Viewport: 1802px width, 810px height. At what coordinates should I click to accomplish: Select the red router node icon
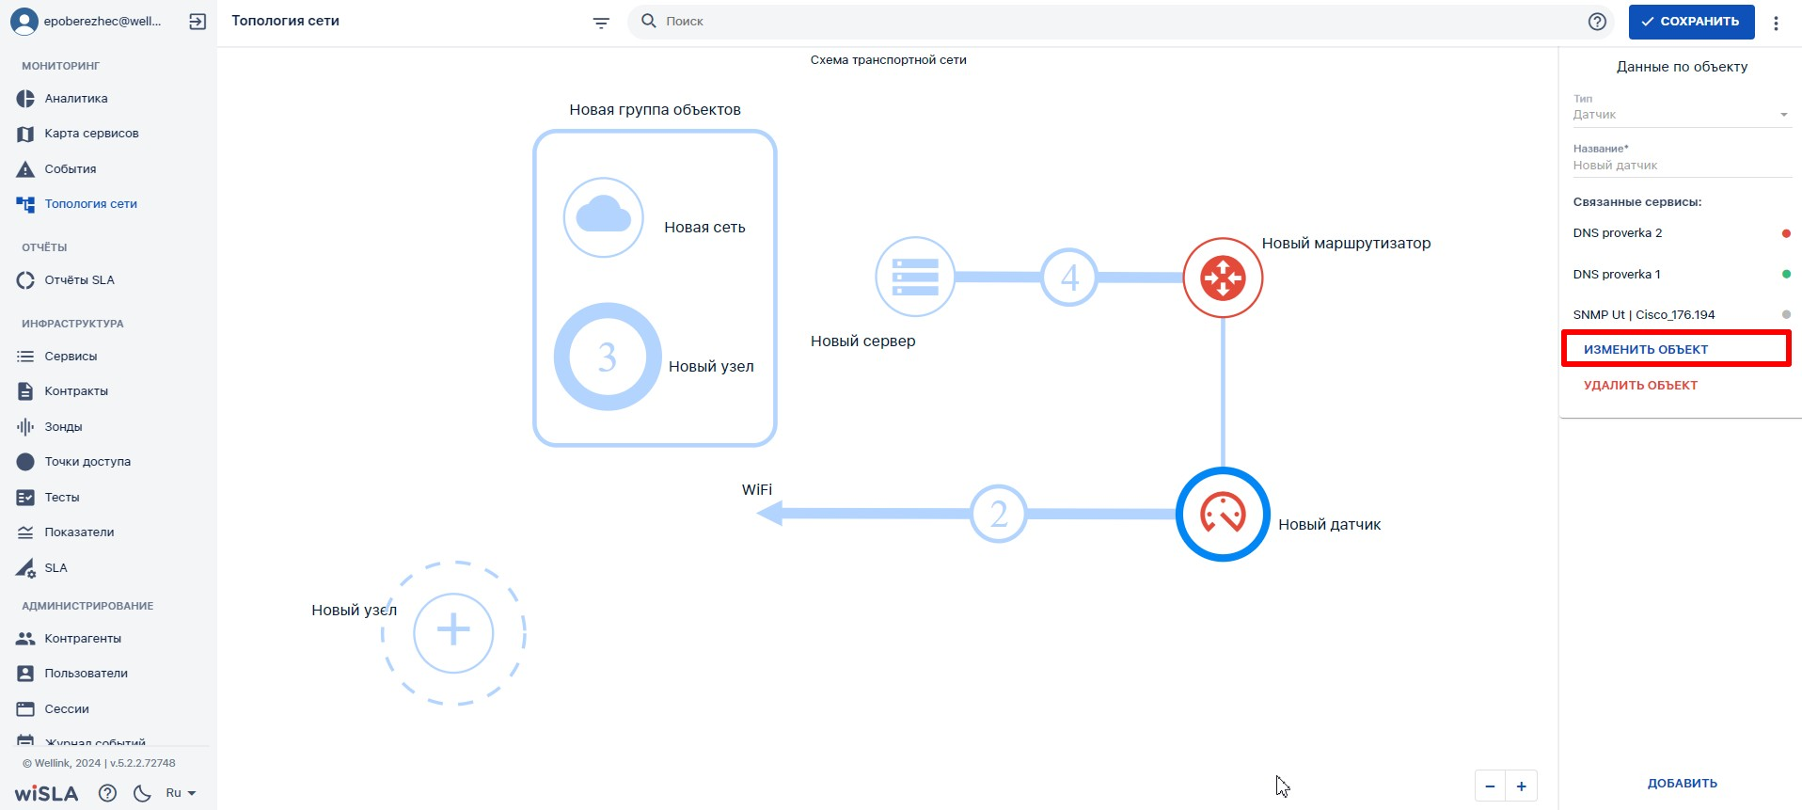1223,278
